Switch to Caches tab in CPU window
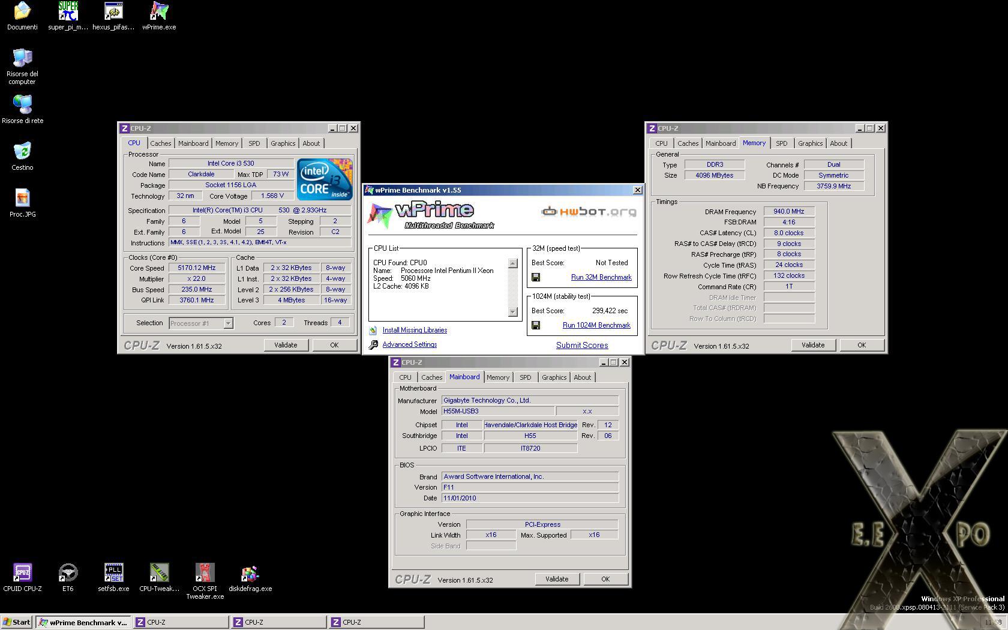The width and height of the screenshot is (1008, 630). (160, 143)
